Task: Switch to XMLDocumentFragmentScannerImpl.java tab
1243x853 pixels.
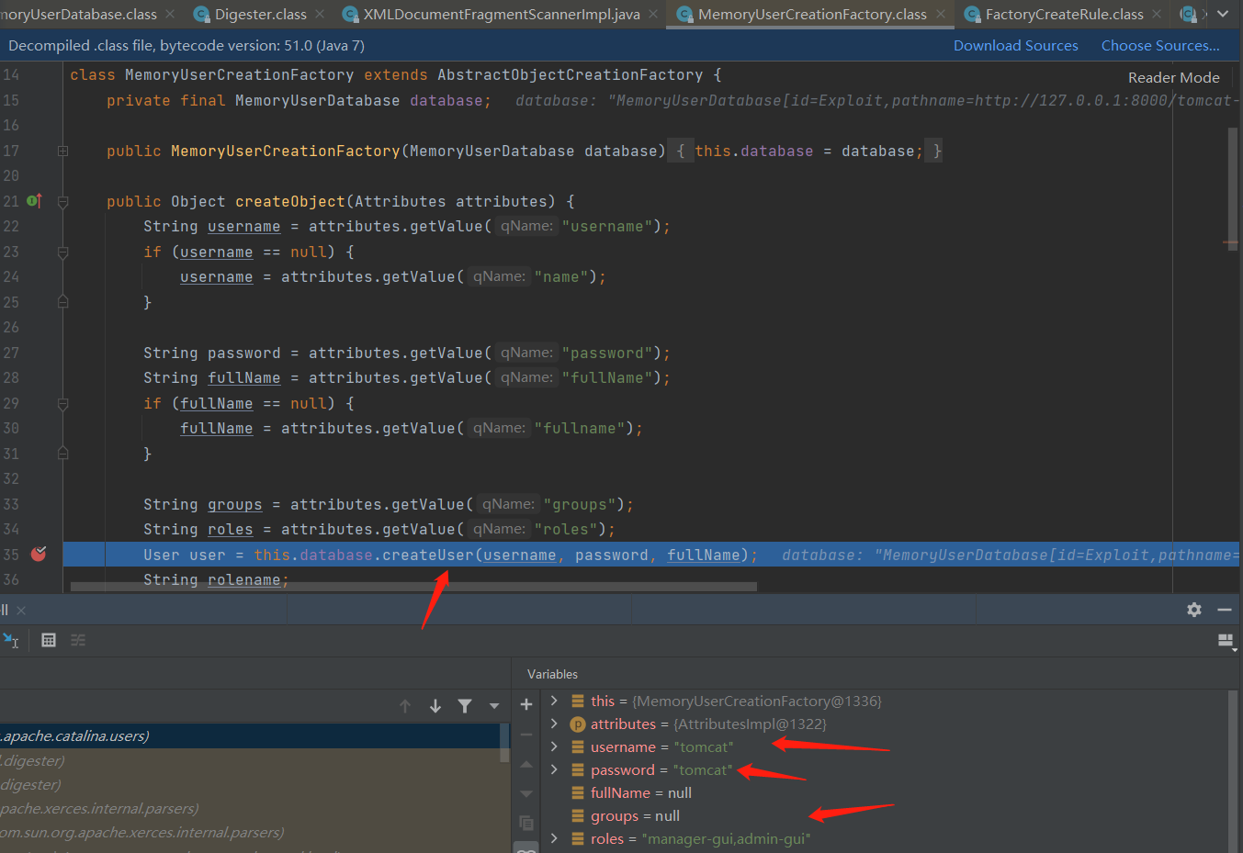Action: click(x=502, y=14)
